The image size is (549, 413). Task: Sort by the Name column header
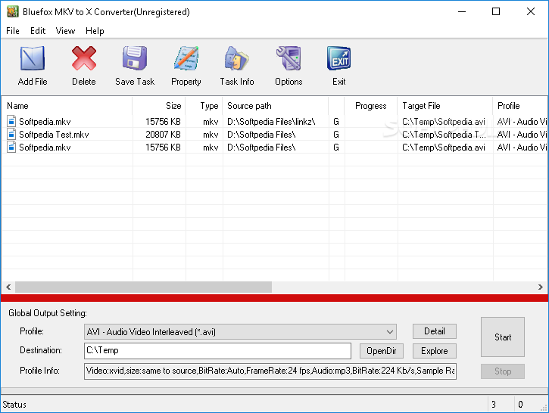(x=67, y=106)
